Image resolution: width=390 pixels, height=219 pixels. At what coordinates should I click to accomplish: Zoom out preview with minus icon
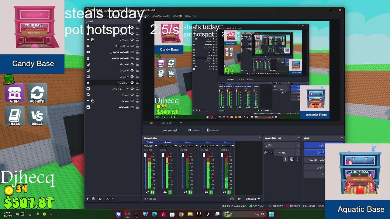[x=145, y=123]
